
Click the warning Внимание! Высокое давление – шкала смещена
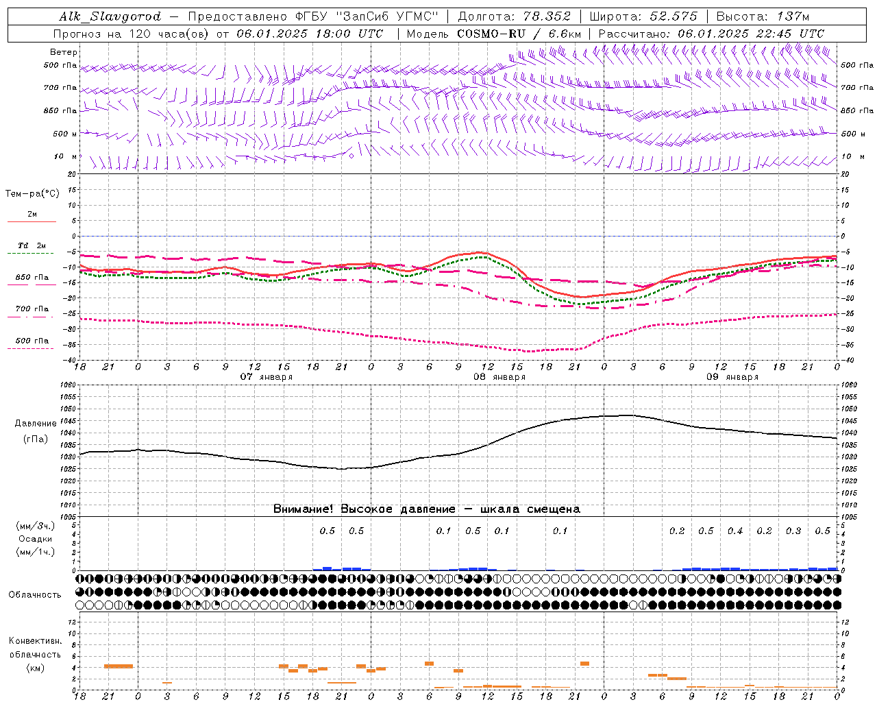[x=427, y=509]
